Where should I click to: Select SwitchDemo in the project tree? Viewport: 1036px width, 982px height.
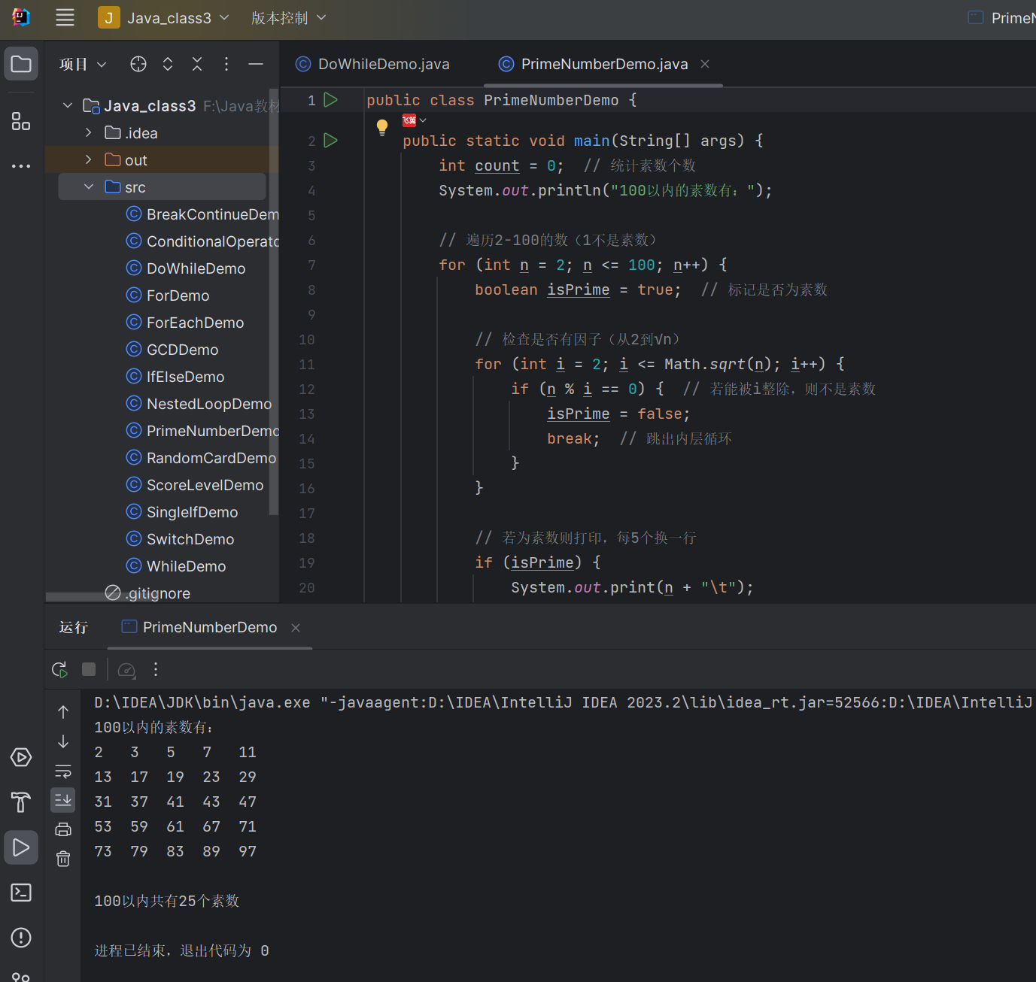click(181, 539)
